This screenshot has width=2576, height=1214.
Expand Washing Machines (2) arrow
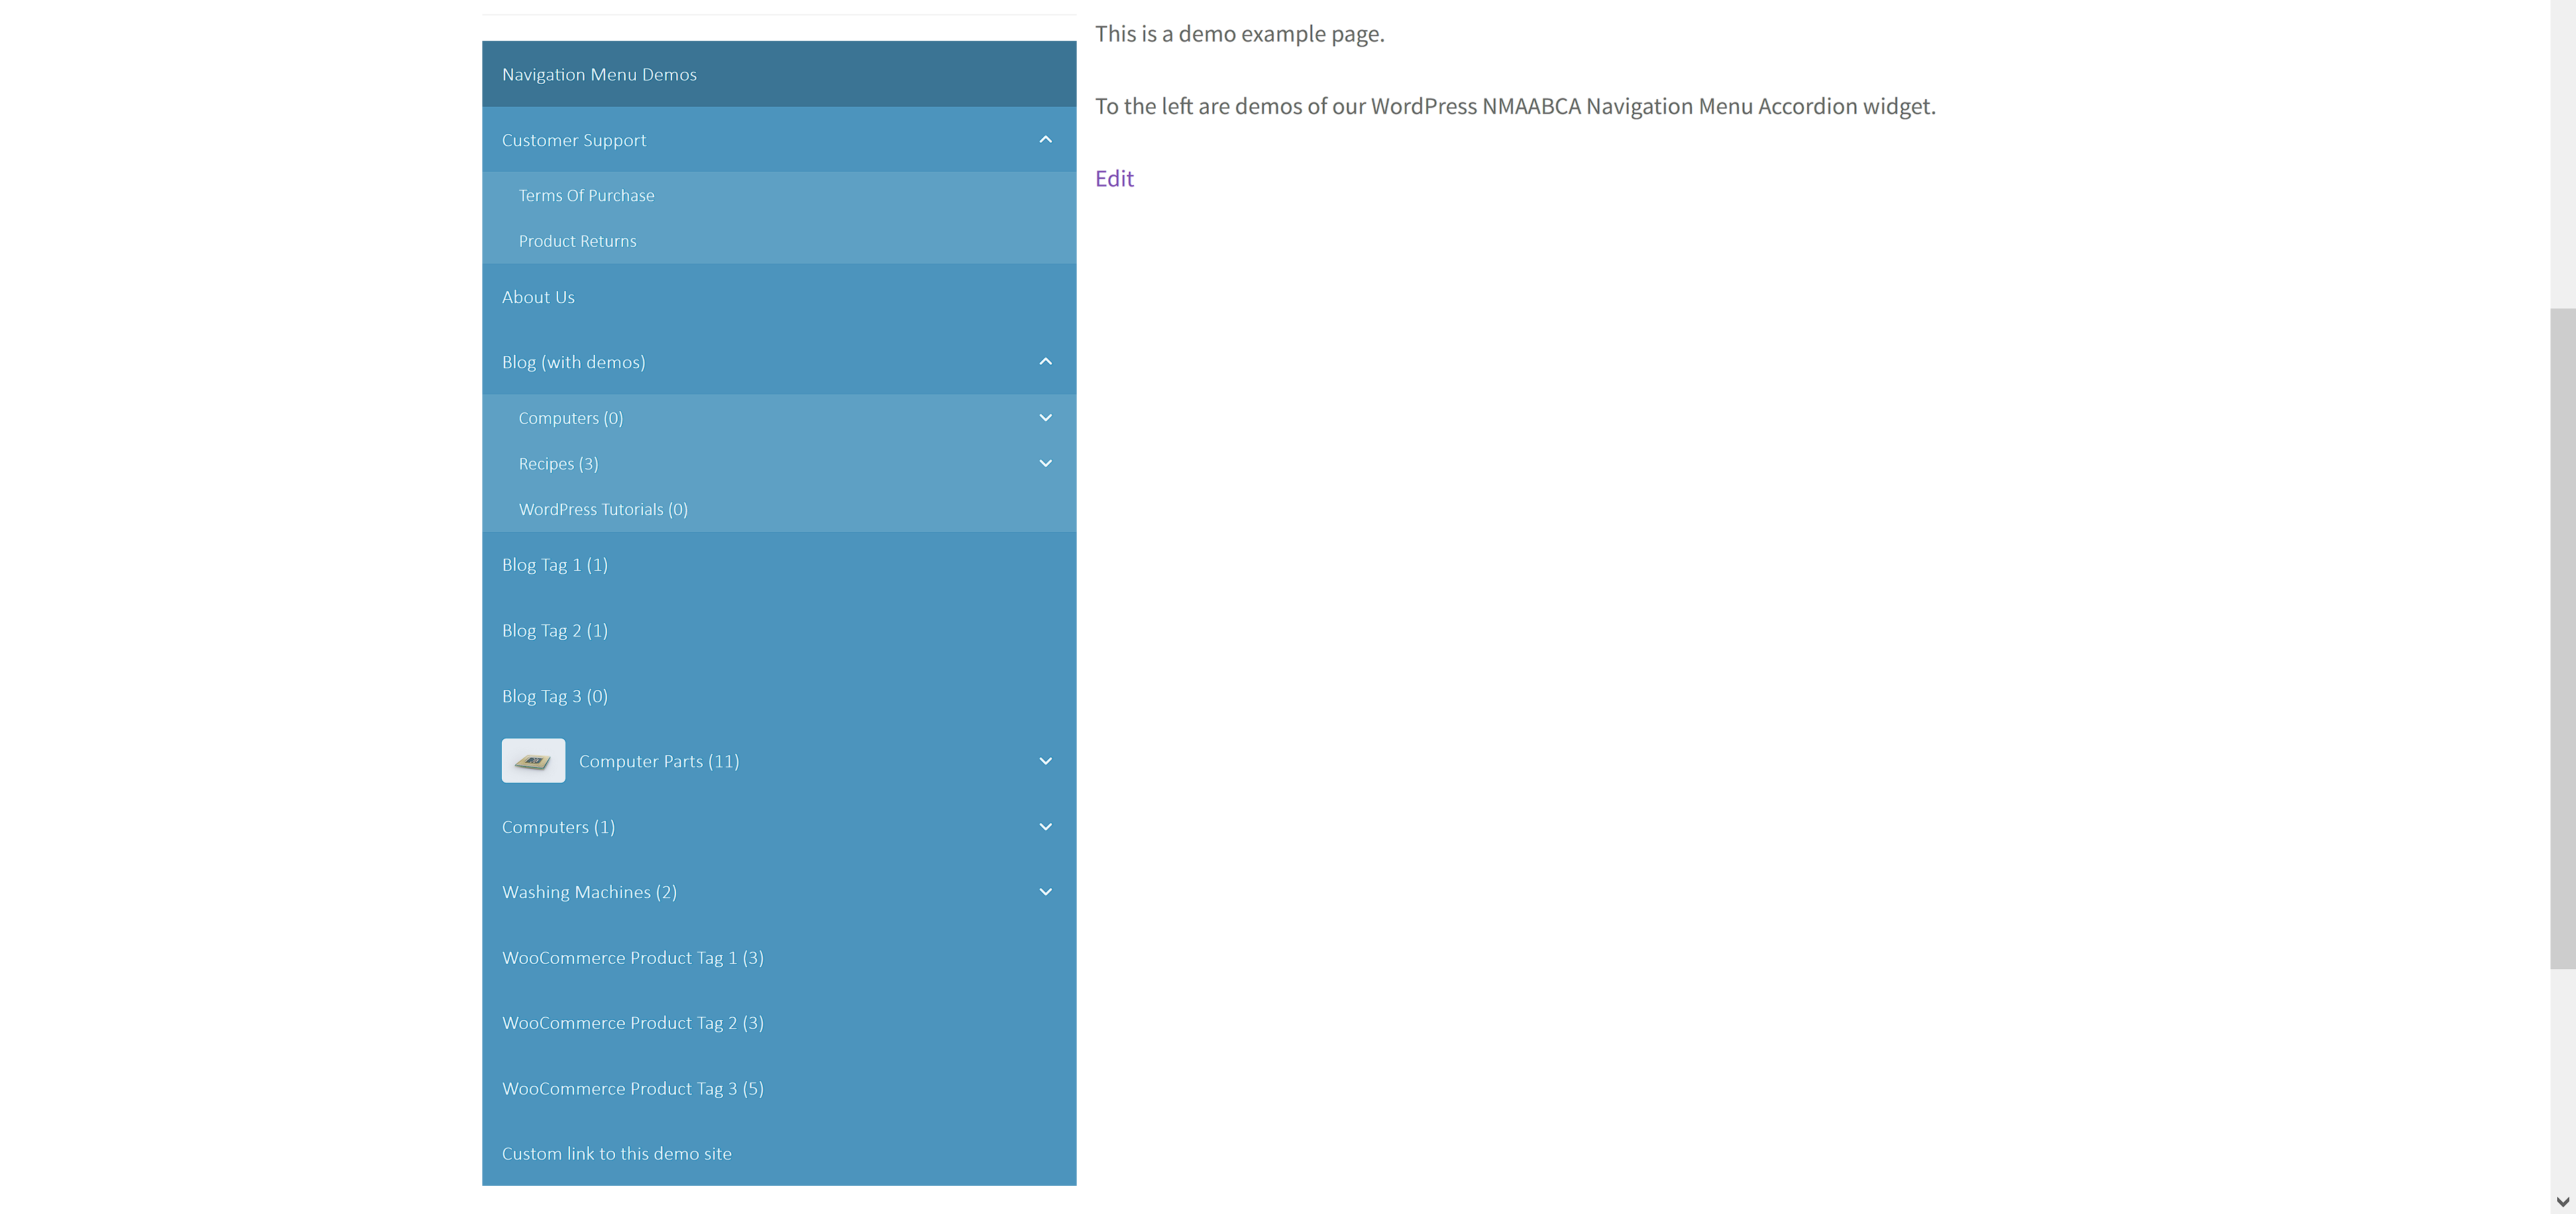pos(1045,892)
